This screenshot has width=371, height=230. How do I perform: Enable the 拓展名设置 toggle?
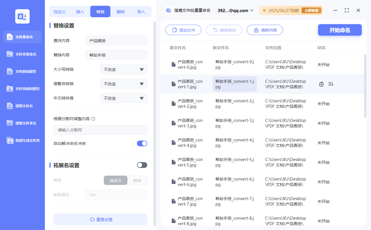142,165
